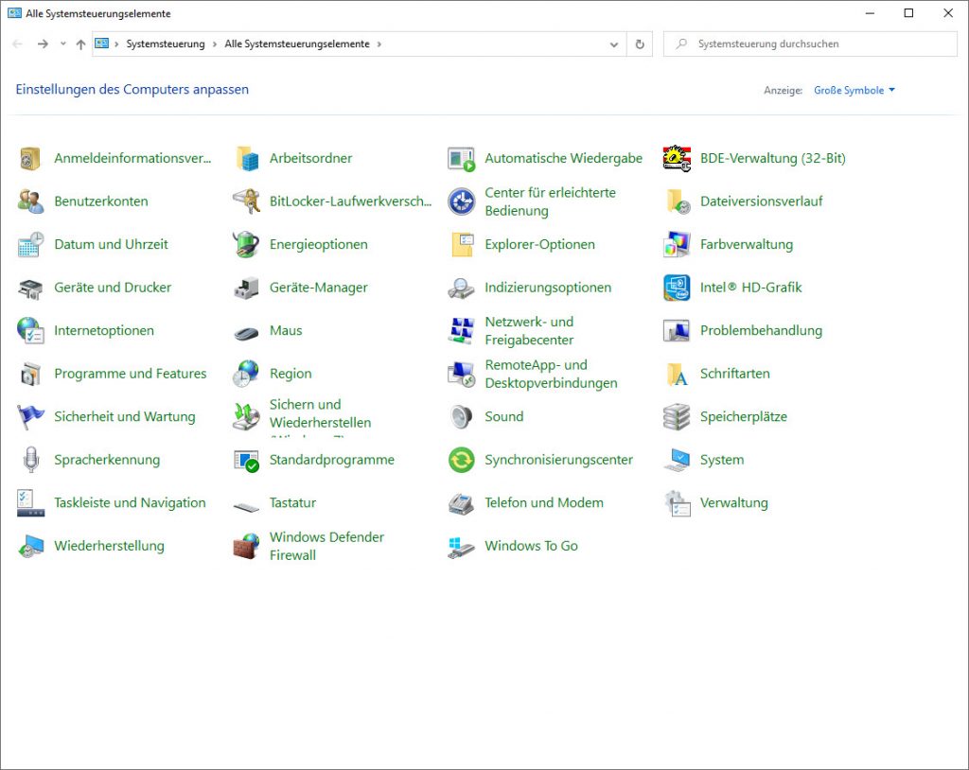Click the Alle Systemsteuerungselemente breadcrumb
The image size is (969, 770).
pyautogui.click(x=296, y=44)
